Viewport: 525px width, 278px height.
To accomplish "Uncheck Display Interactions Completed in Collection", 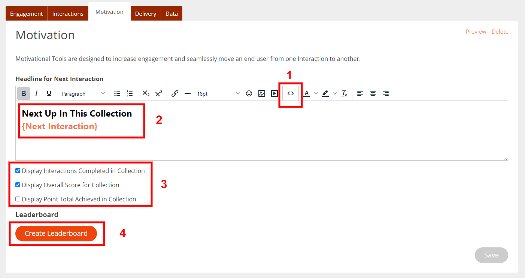I will pyautogui.click(x=18, y=171).
